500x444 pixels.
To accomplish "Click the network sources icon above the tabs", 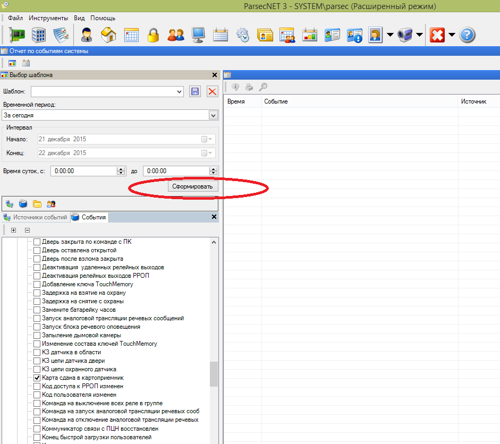I will coord(10,203).
